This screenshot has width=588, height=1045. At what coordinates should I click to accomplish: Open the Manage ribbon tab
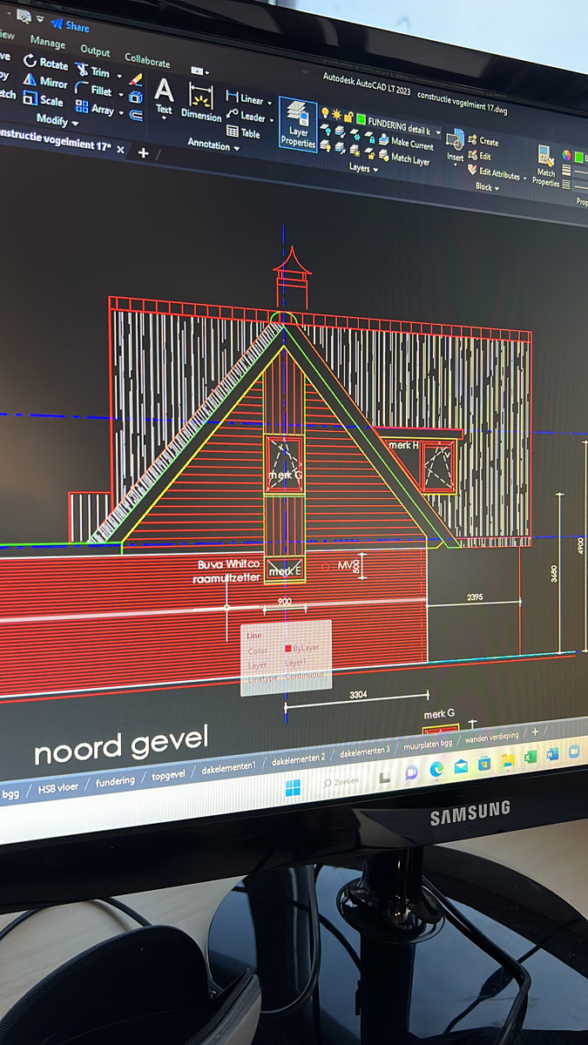47,43
